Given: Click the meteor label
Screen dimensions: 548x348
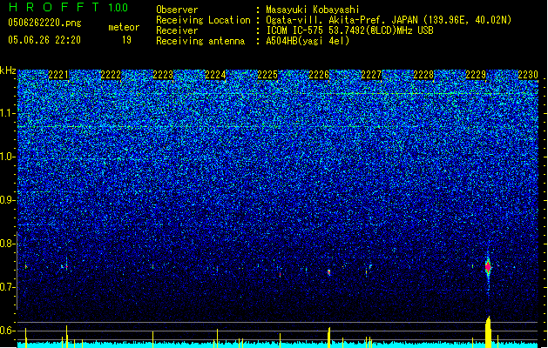Looking at the screenshot, I should 124,27.
